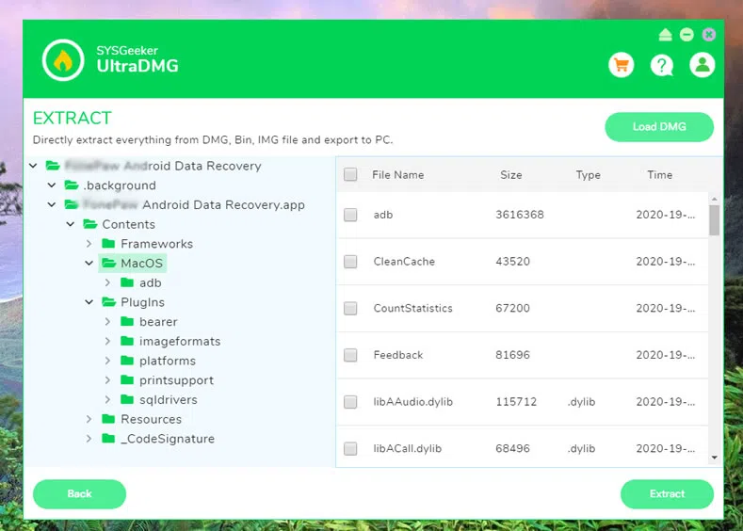Click the bearer folder icon
The image size is (743, 531).
pyautogui.click(x=127, y=322)
